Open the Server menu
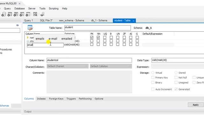 pyautogui.click(x=32, y=9)
